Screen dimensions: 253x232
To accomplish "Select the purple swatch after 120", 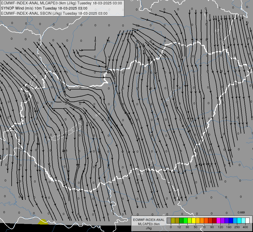I will coord(222,220).
